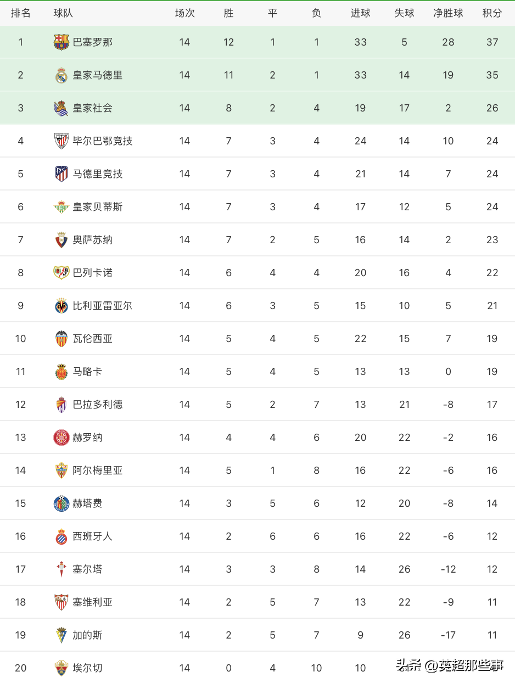Click the 头条 @英超那些事 watermark
Image resolution: width=515 pixels, height=683 pixels.
(x=449, y=666)
